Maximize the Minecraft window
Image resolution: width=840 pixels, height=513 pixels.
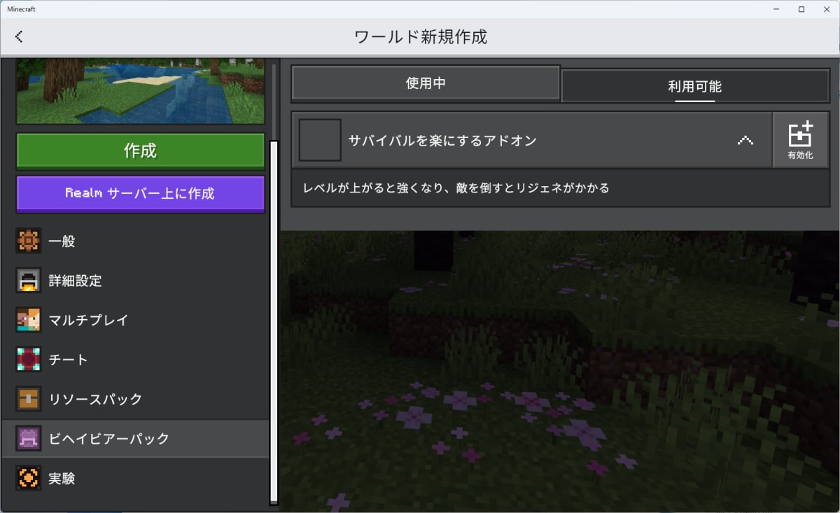click(801, 9)
